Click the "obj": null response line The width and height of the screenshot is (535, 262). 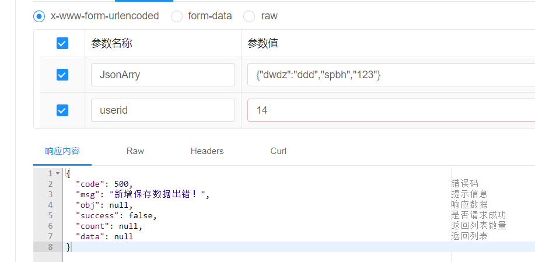coord(104,205)
